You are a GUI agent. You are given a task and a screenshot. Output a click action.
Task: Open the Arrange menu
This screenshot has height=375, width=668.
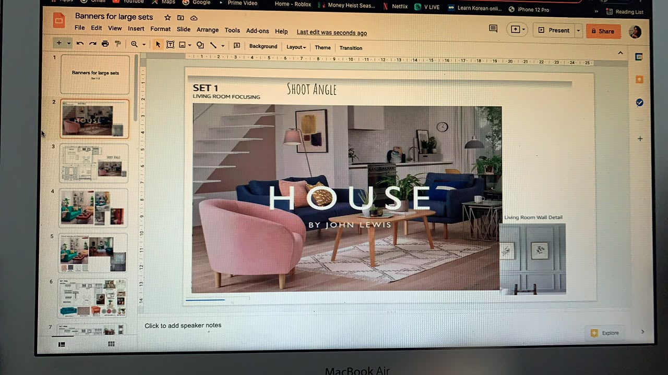(x=208, y=30)
